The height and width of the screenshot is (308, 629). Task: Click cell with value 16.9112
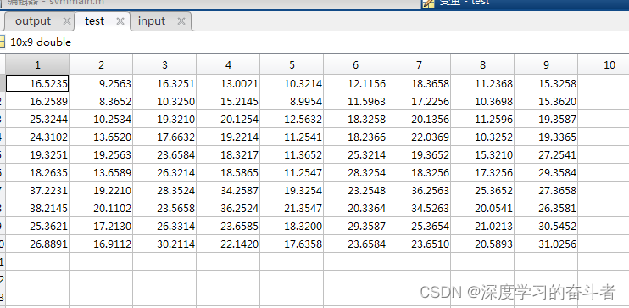[x=101, y=244]
